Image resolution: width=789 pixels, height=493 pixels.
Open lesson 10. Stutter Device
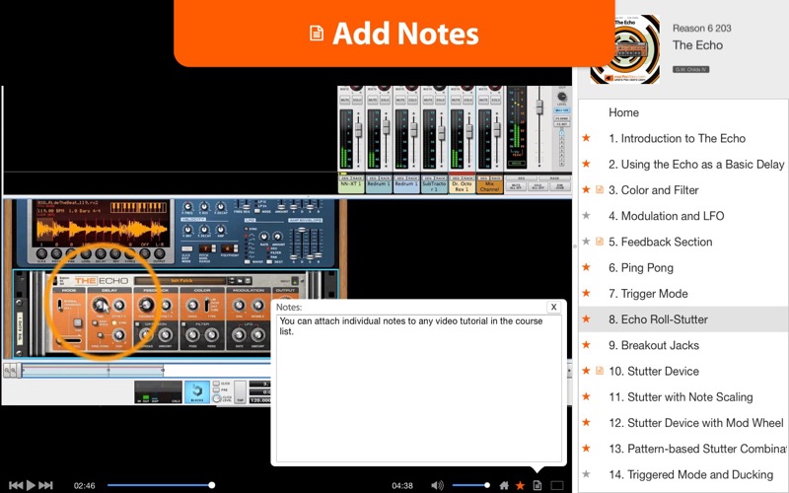pyautogui.click(x=654, y=372)
